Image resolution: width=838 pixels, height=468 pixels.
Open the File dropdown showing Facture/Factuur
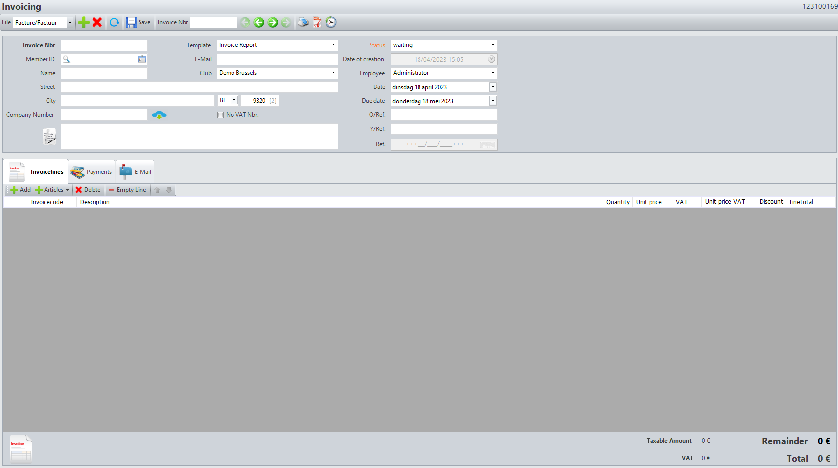[x=70, y=22]
